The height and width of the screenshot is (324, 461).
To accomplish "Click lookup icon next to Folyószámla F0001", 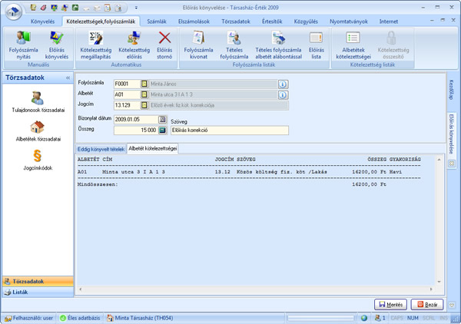I will [x=144, y=84].
